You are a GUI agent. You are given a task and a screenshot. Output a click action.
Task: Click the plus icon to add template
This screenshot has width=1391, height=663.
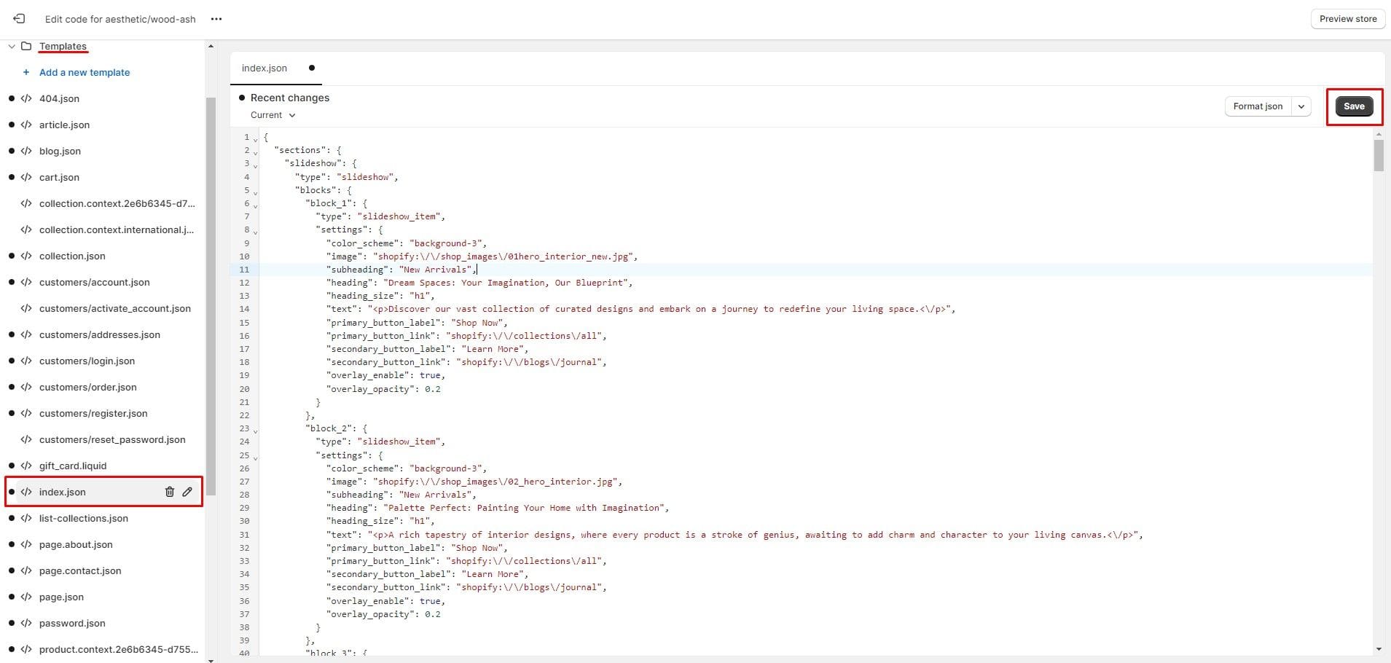(26, 72)
